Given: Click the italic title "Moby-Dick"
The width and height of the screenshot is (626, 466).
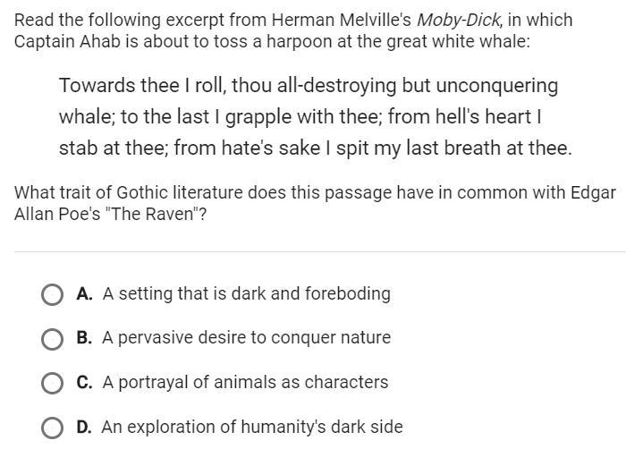Looking at the screenshot, I should [x=459, y=20].
